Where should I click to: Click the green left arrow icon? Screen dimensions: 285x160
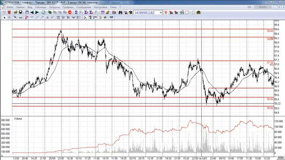click(32, 12)
